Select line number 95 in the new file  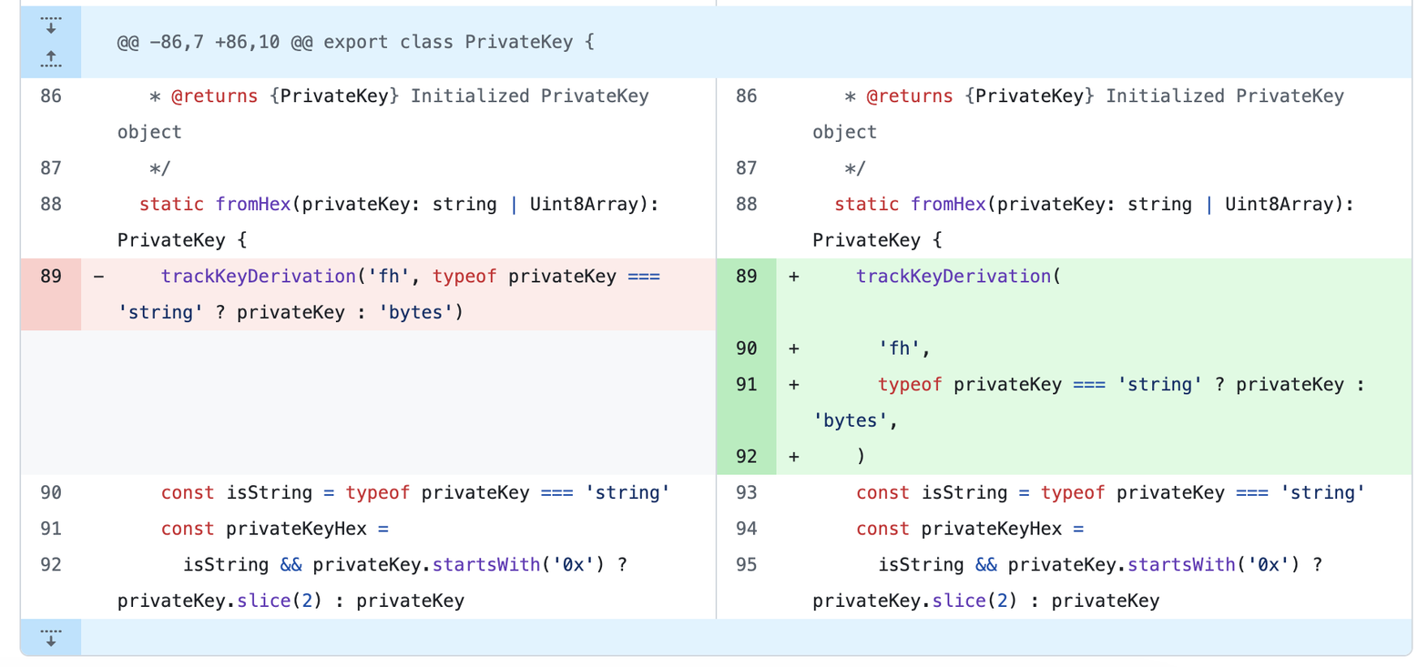[746, 565]
